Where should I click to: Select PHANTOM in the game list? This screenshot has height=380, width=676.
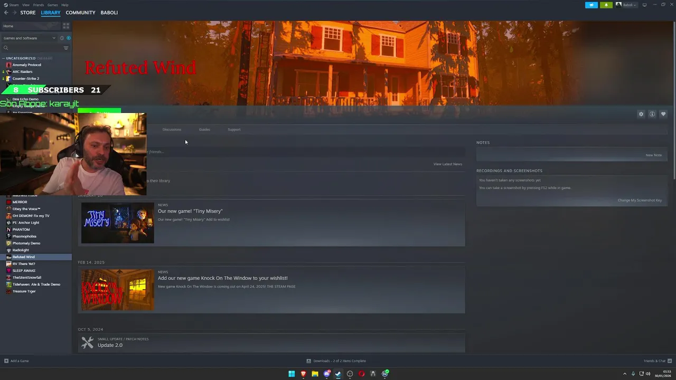(x=36, y=230)
